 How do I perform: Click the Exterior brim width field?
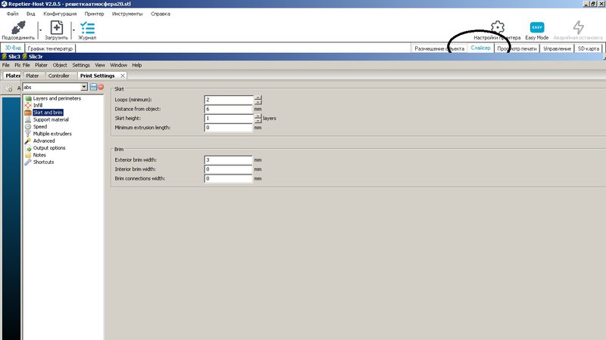[228, 159]
